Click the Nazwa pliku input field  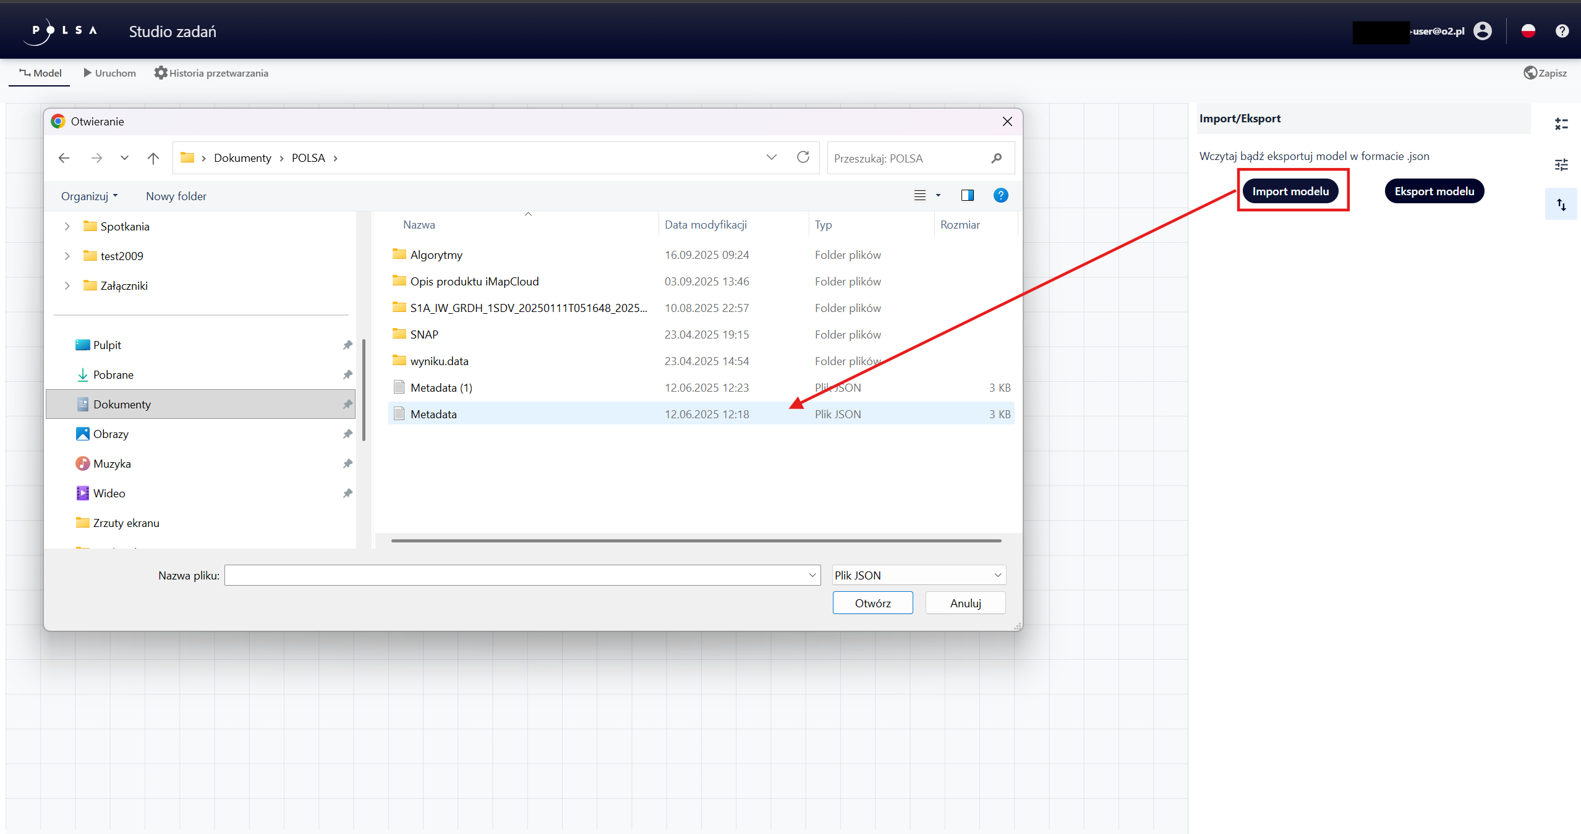[x=516, y=575]
